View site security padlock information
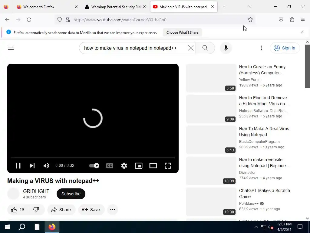Screen dimensions: 310x233 coord(68,20)
